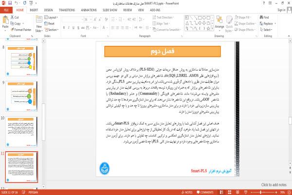
Task: Increase font size with larger A icon
Action: coord(95,19)
